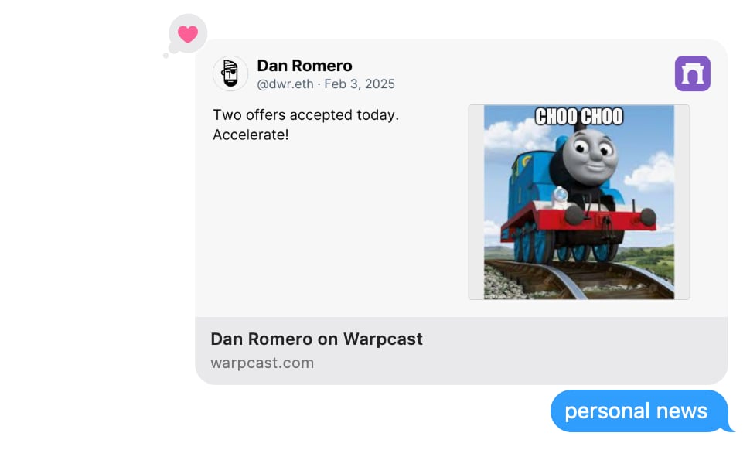This screenshot has height=450, width=750.
Task: Click the gray link preview footer area
Action: pos(462,350)
